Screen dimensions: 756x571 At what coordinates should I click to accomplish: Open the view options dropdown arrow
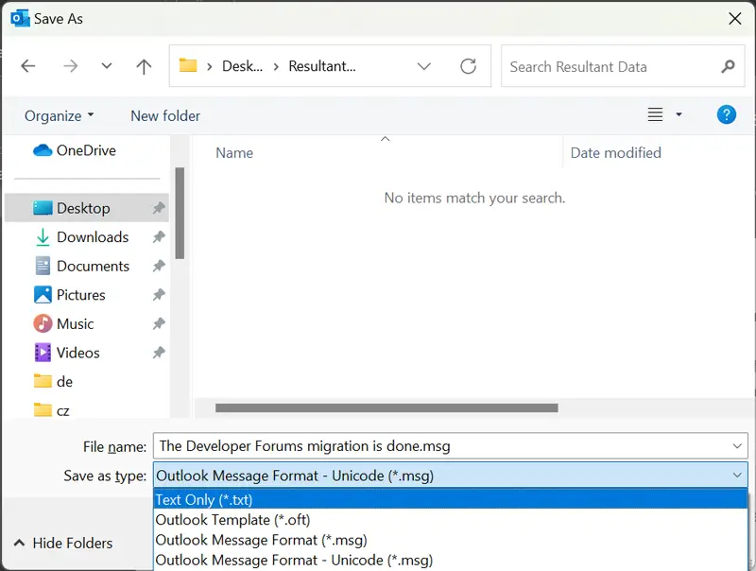[x=679, y=115]
